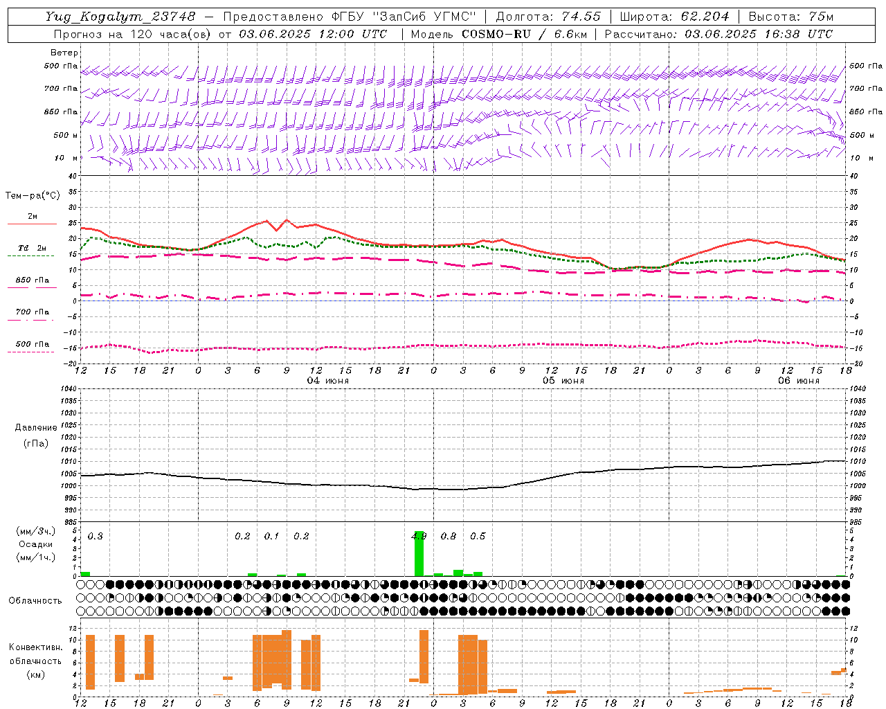Image resolution: width=886 pixels, height=709 pixels.
Task: Click the 0.3 precipitation value
Action: (95, 536)
